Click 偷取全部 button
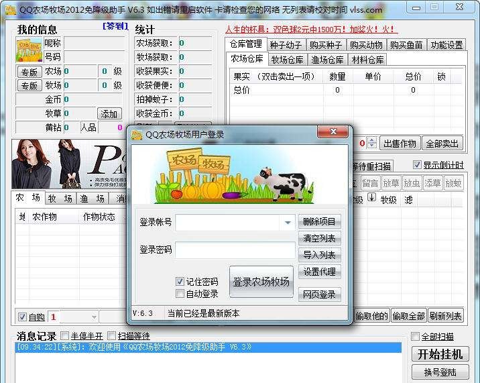This screenshot has width=480, height=383. point(409,316)
